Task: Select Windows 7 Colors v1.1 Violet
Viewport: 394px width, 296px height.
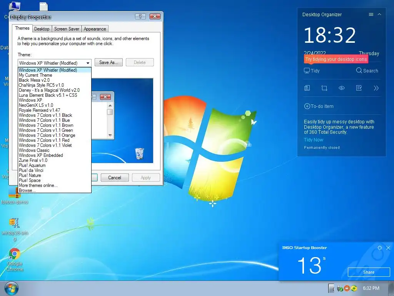Action: click(x=55, y=145)
